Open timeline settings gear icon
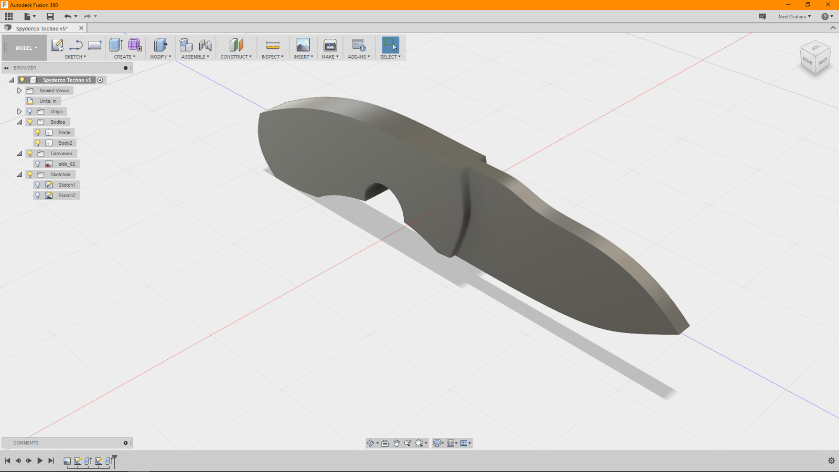 pyautogui.click(x=831, y=460)
